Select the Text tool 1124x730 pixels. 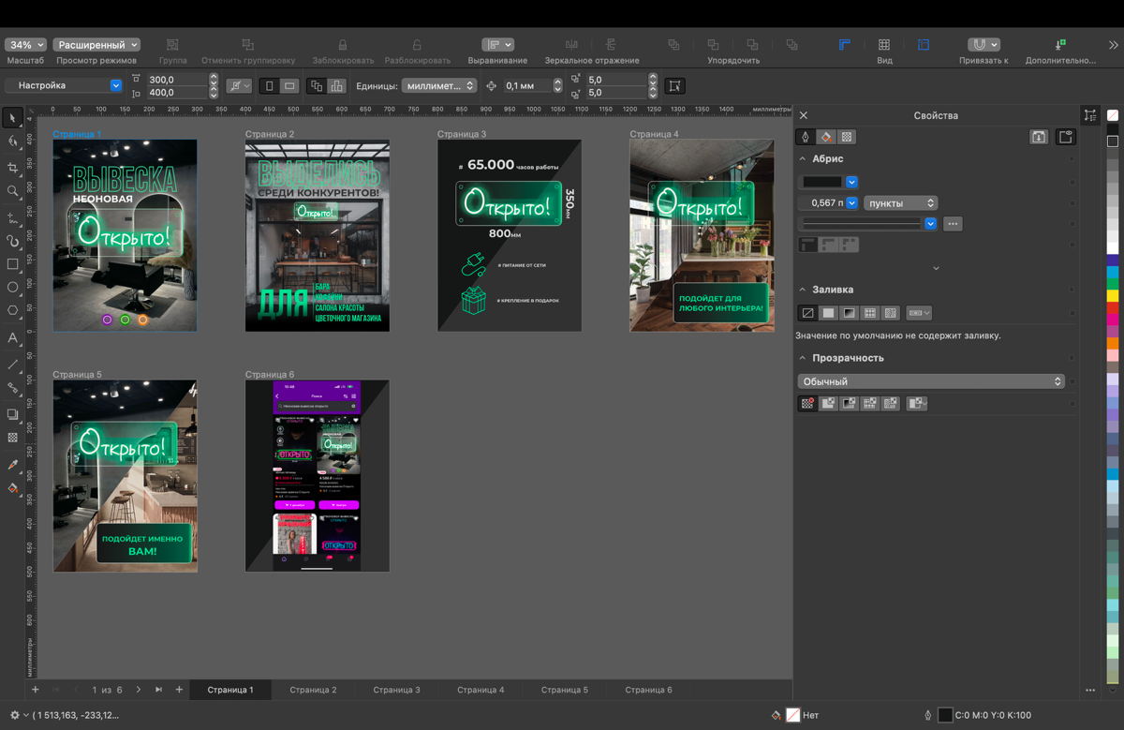12,337
